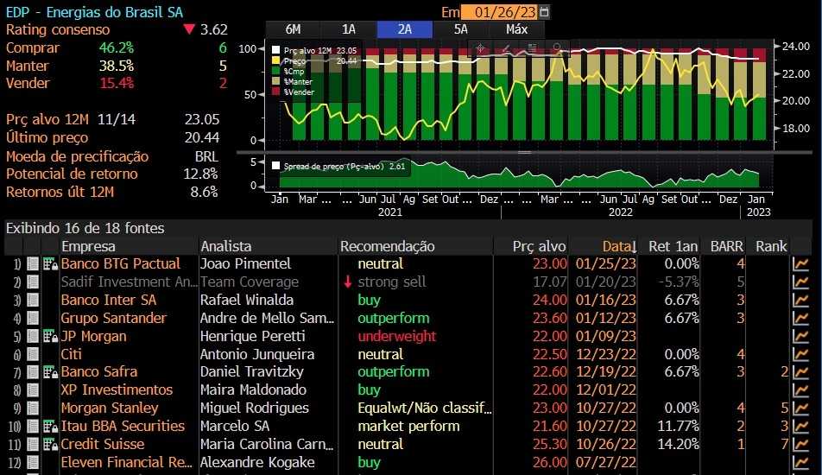822x475 pixels.
Task: Grab the splitter handle between the two charts
Action: 525,153
